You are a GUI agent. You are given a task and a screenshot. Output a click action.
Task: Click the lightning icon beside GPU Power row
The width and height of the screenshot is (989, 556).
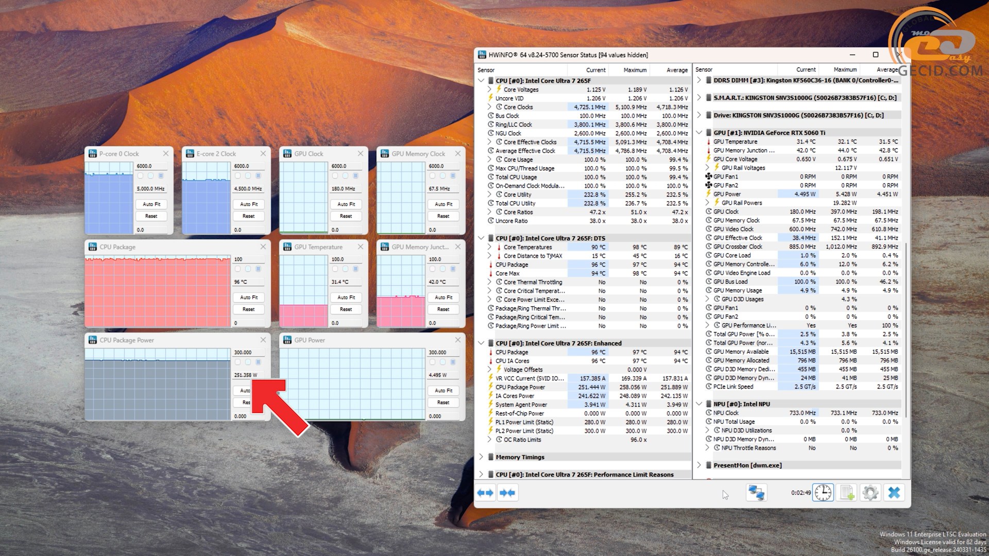click(x=709, y=194)
